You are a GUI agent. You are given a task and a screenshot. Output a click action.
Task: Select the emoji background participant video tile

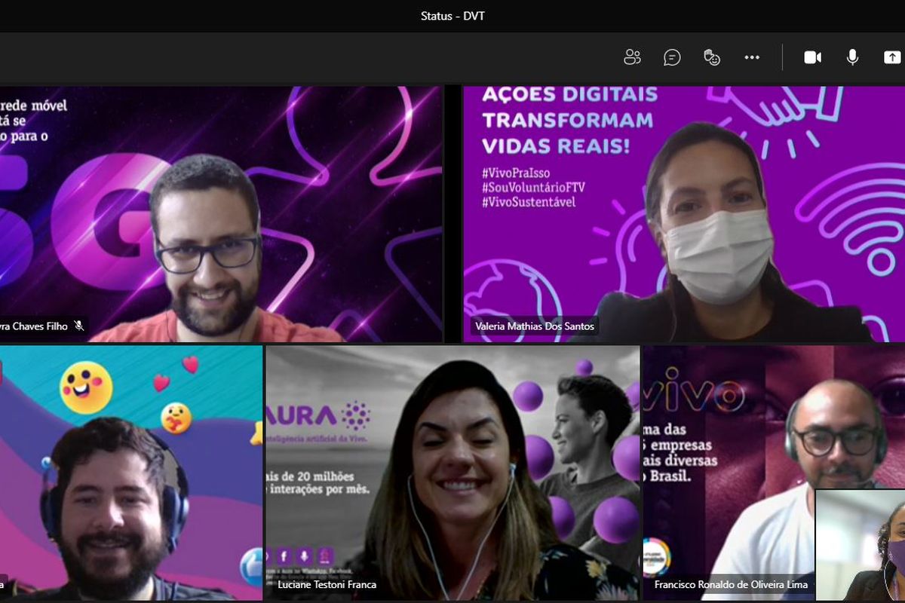pyautogui.click(x=131, y=473)
